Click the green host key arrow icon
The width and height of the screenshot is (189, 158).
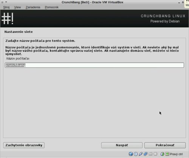pyautogui.click(x=167, y=154)
